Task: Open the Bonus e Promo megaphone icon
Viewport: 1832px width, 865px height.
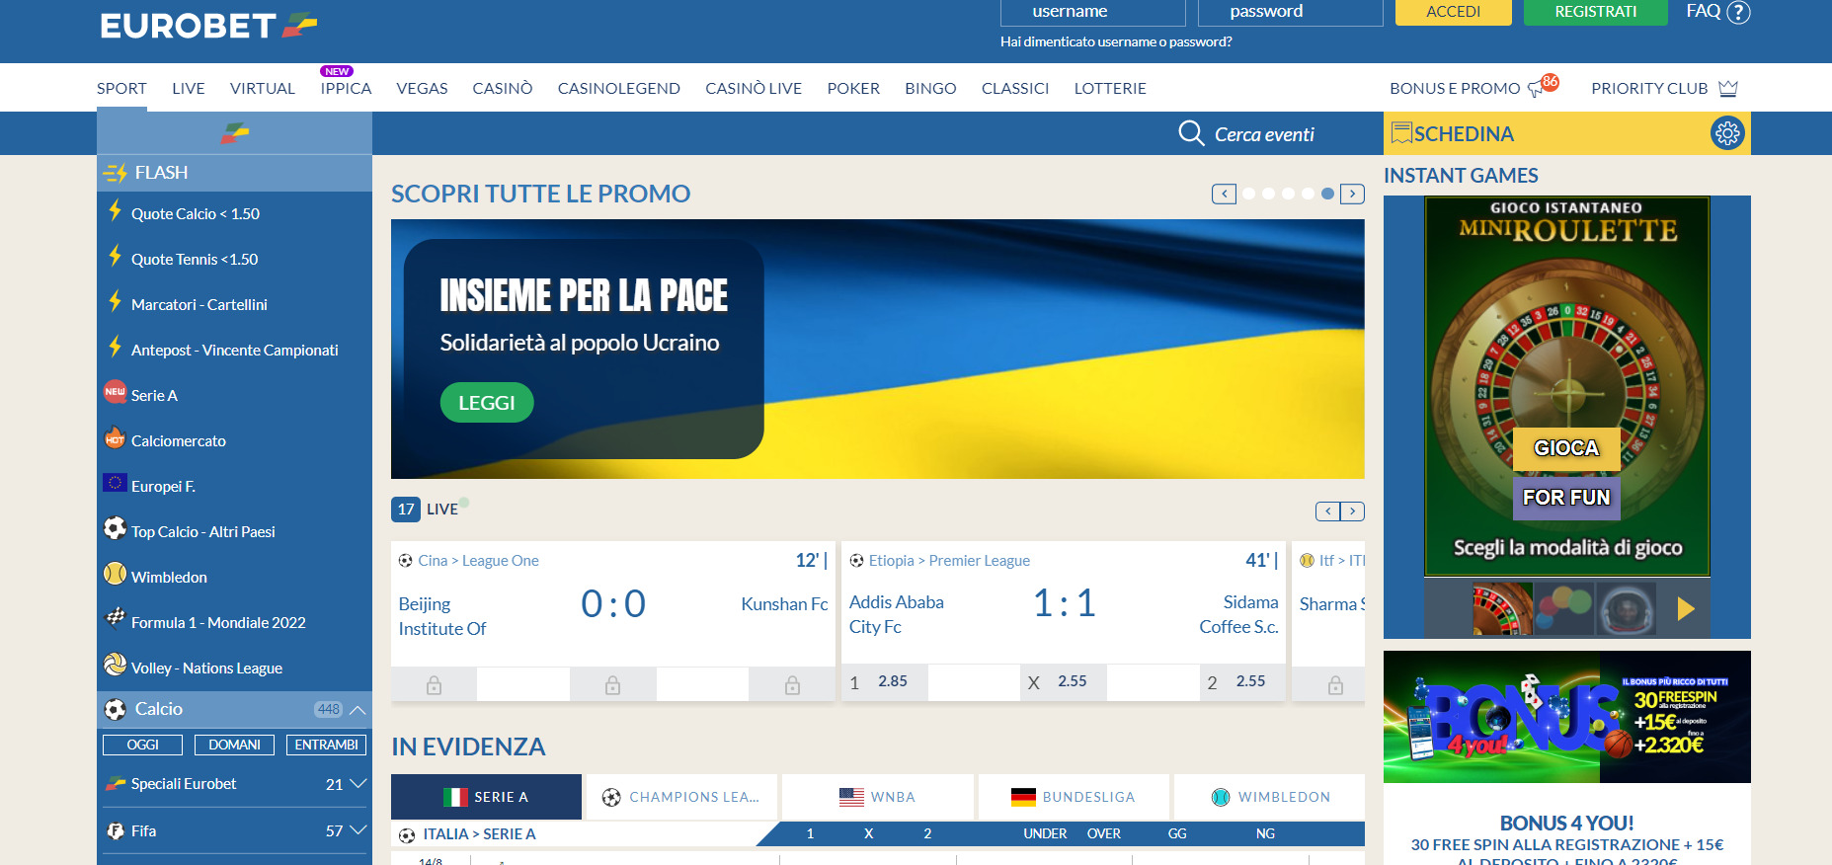Action: click(1536, 89)
